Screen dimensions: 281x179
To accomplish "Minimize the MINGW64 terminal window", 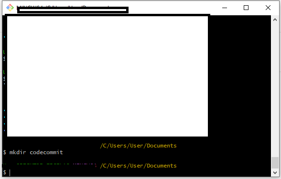I will (x=225, y=8).
